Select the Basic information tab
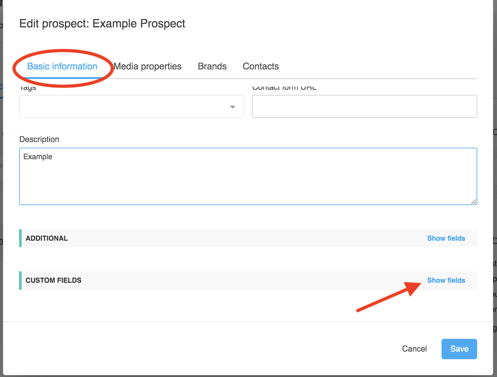The width and height of the screenshot is (497, 377). pos(62,66)
